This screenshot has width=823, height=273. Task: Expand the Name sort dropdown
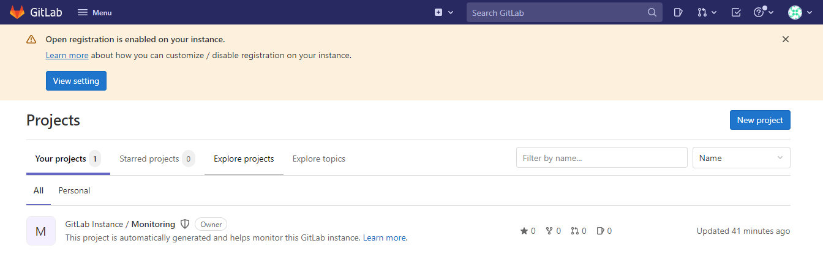pyautogui.click(x=742, y=157)
